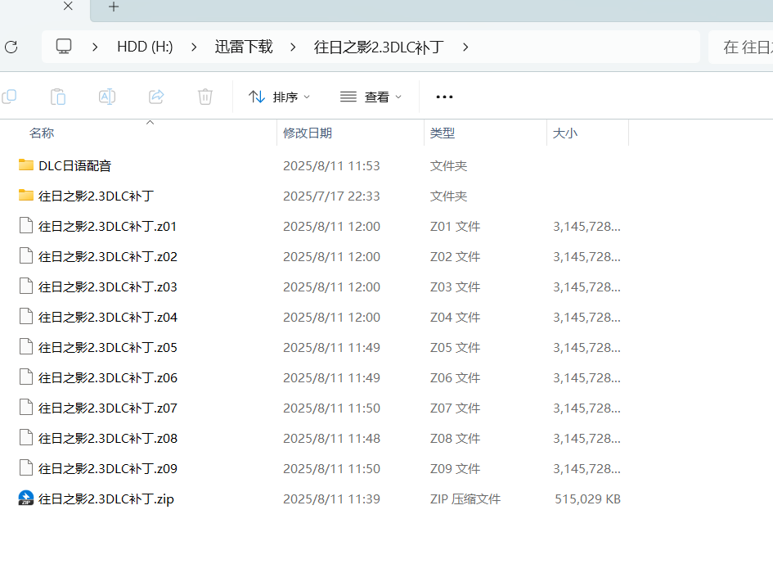This screenshot has height=573, width=773.
Task: Click the copy icon in toolbar
Action: pyautogui.click(x=9, y=97)
